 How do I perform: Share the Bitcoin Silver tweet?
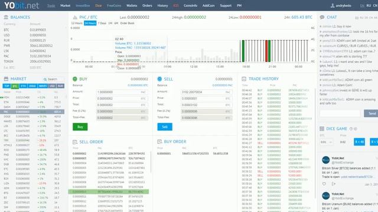[334, 184]
